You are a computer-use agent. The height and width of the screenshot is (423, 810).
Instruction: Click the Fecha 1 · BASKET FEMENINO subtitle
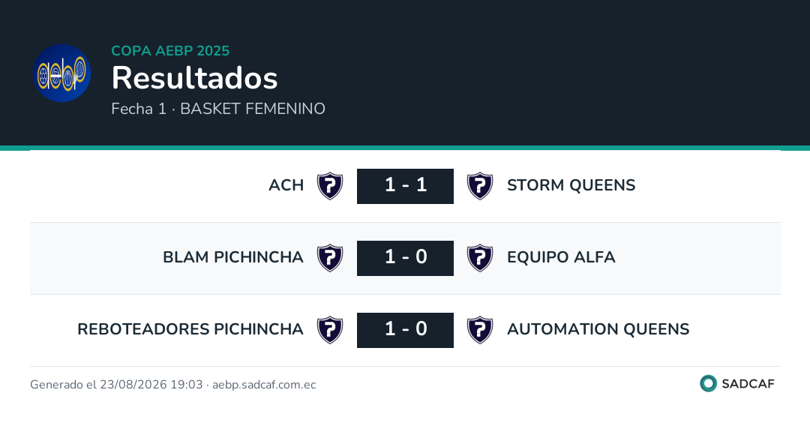point(218,109)
